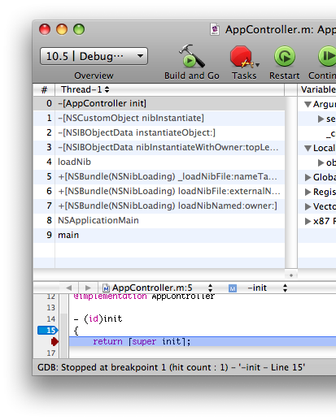Screen dimensions: 336x420
Task: Click the # column header
Action: 44,89
